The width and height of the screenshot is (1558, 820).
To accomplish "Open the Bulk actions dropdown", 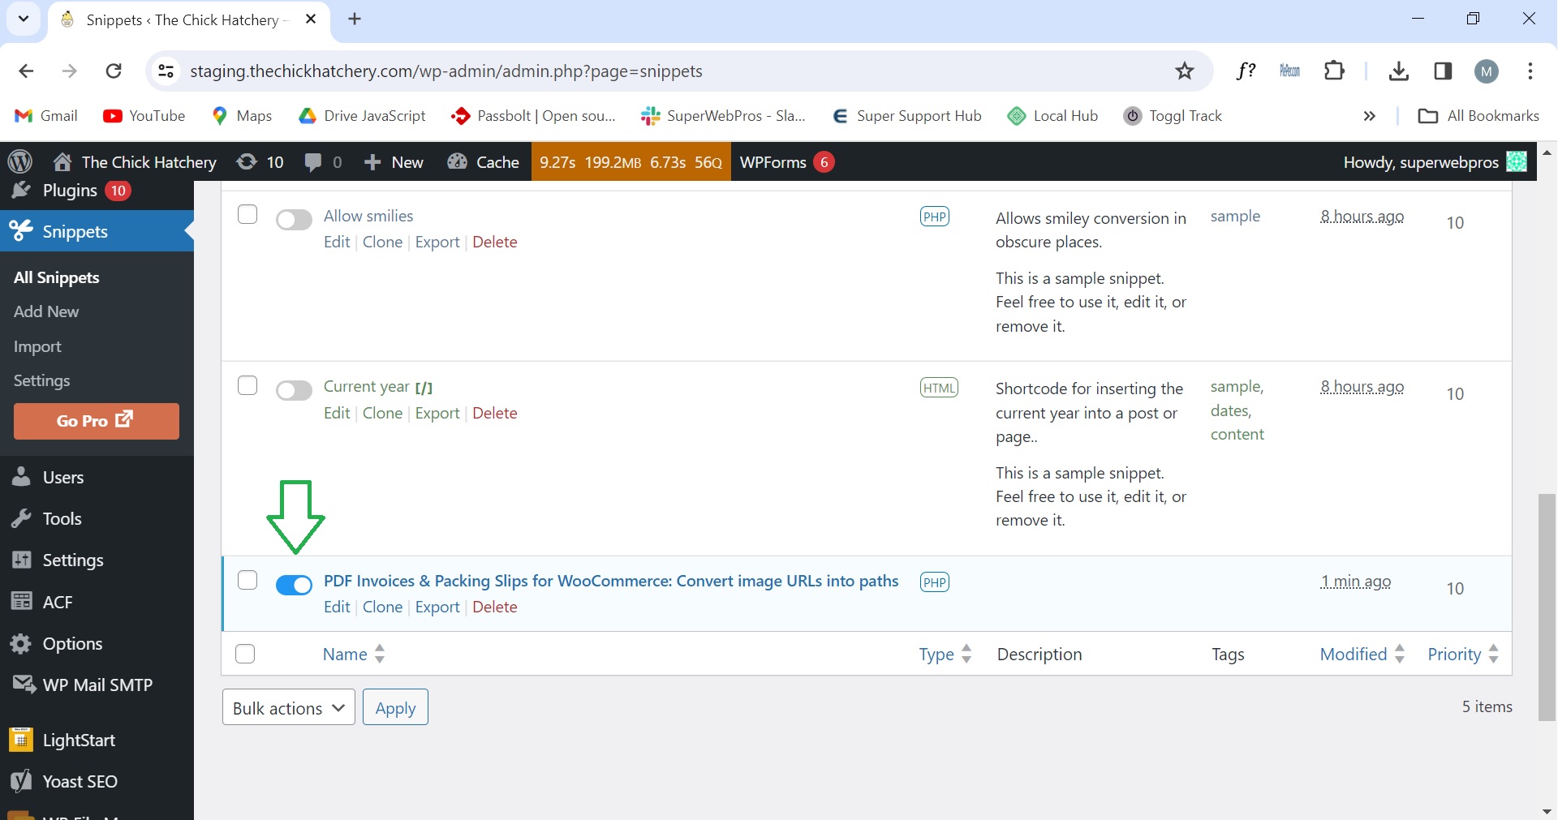I will point(289,707).
